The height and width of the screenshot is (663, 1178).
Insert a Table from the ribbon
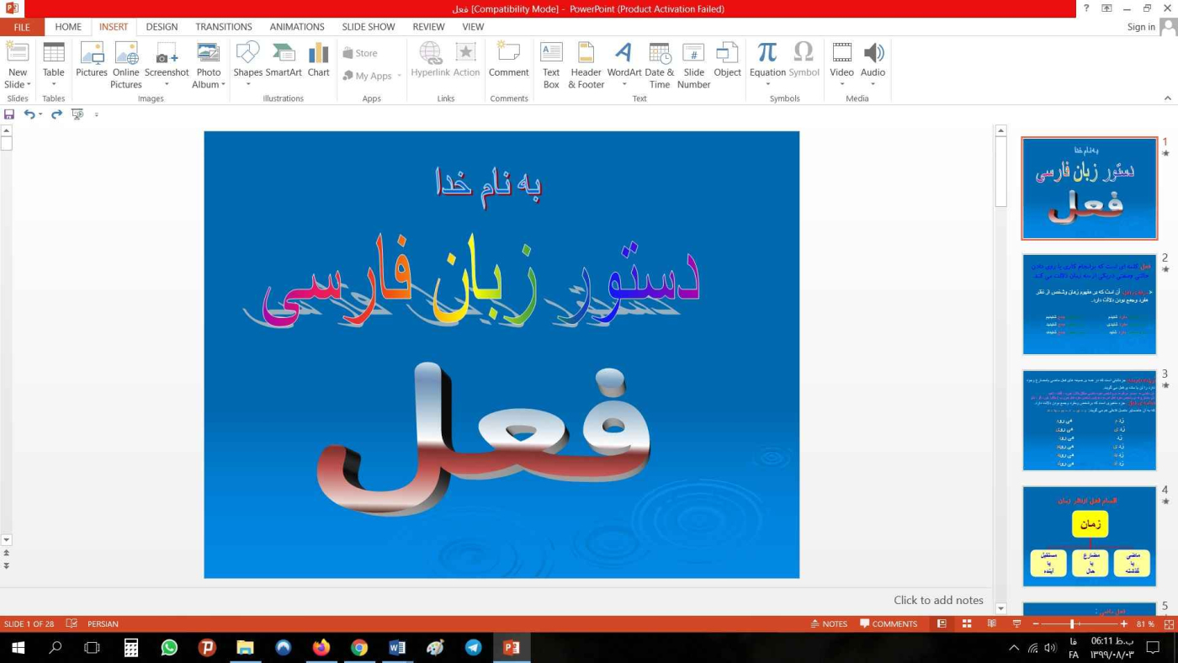tap(53, 63)
